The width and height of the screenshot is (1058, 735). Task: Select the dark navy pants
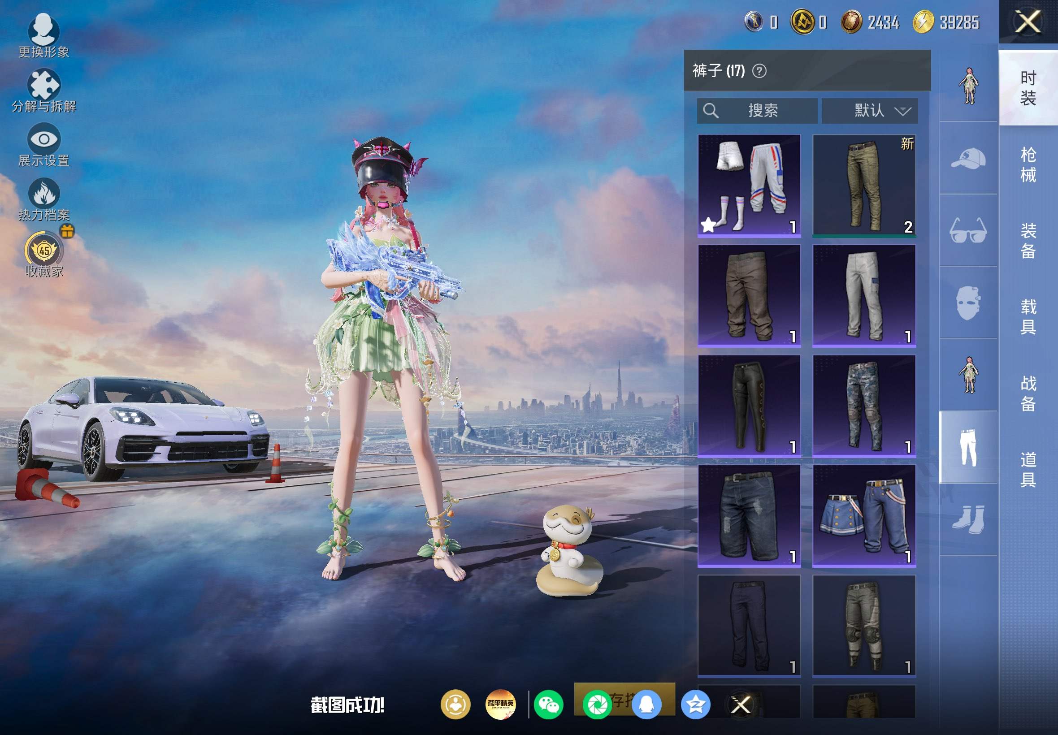(x=749, y=626)
